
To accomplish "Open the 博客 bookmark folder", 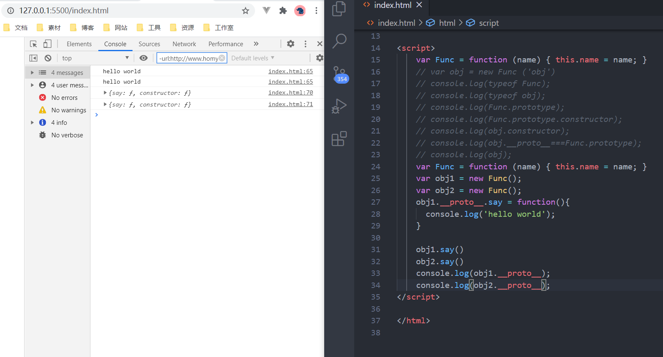I will point(82,27).
